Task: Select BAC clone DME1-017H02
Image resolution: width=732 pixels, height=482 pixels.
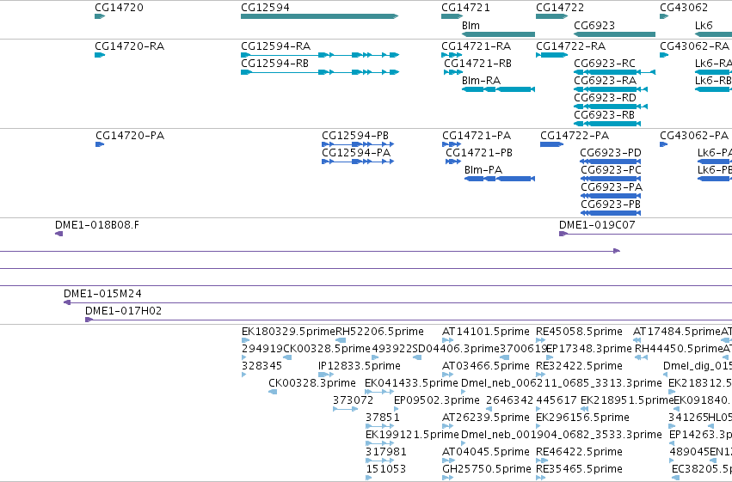Action: tap(409, 320)
